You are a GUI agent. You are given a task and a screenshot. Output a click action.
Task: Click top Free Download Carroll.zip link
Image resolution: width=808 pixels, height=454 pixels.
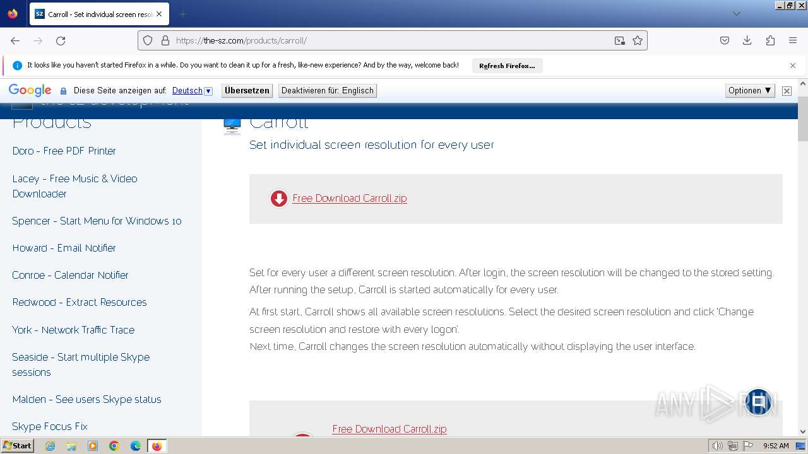(x=350, y=198)
